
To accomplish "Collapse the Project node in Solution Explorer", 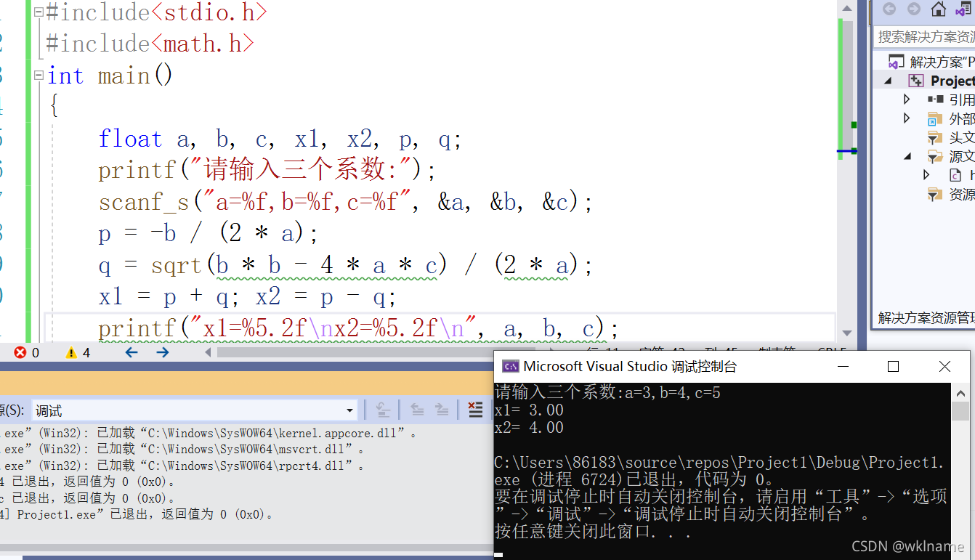I will (888, 81).
